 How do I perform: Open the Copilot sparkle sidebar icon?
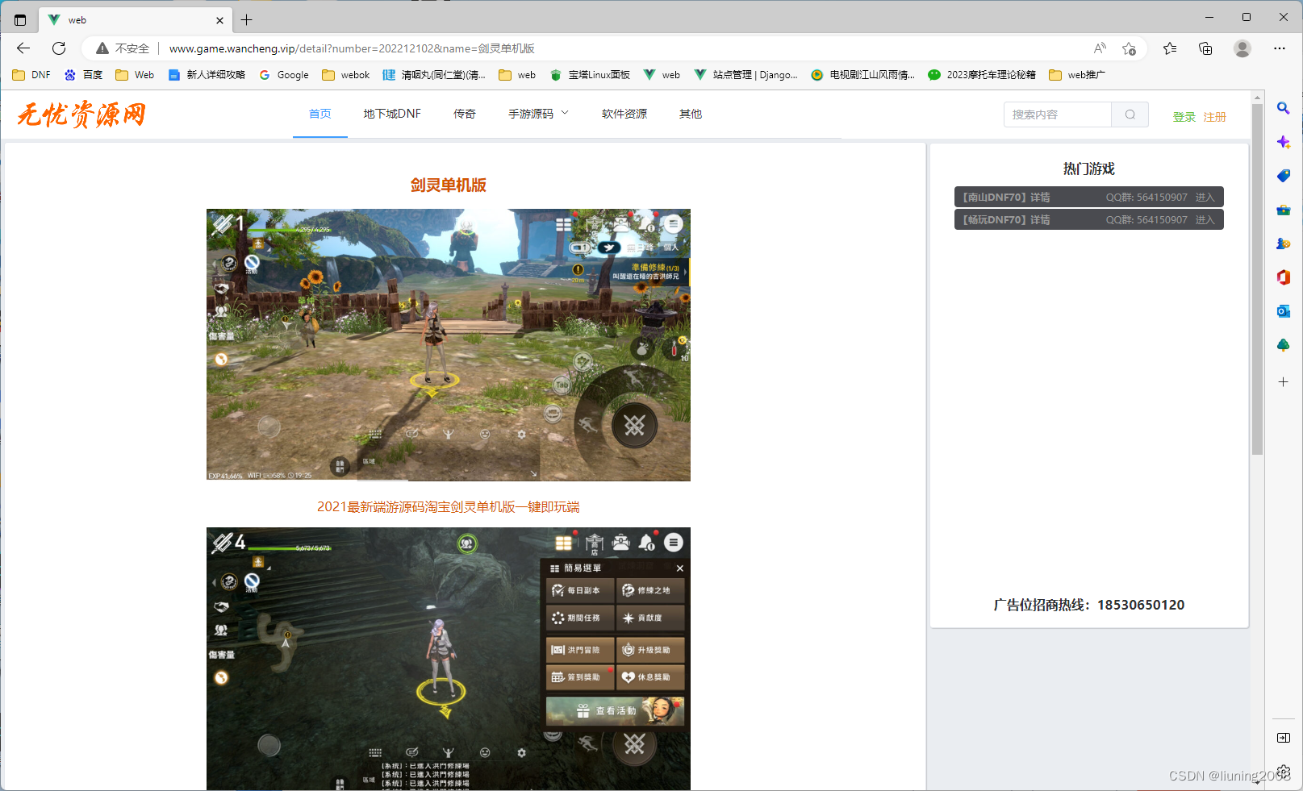click(1283, 142)
